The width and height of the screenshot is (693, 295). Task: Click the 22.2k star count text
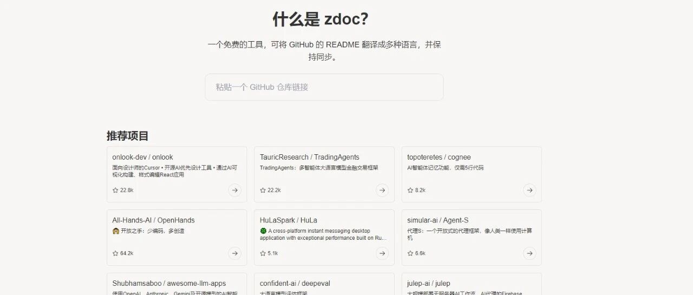(x=274, y=191)
